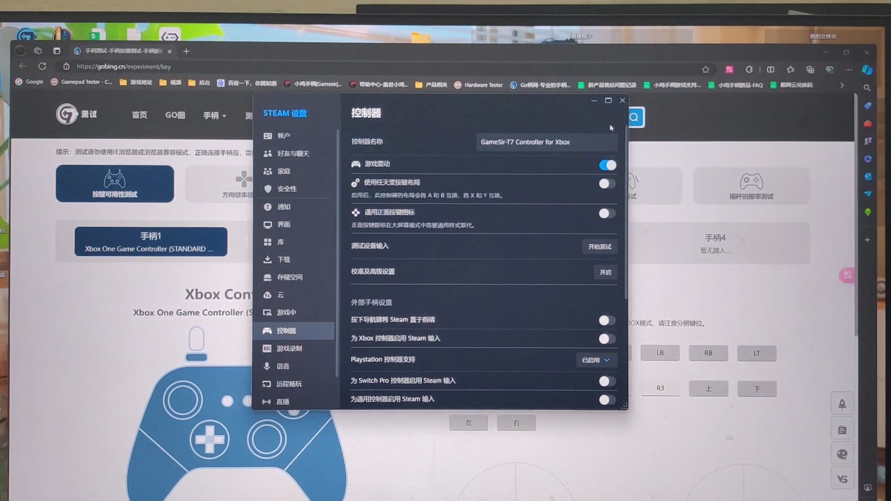
Task: Click the blue search icon on the website
Action: 634,117
